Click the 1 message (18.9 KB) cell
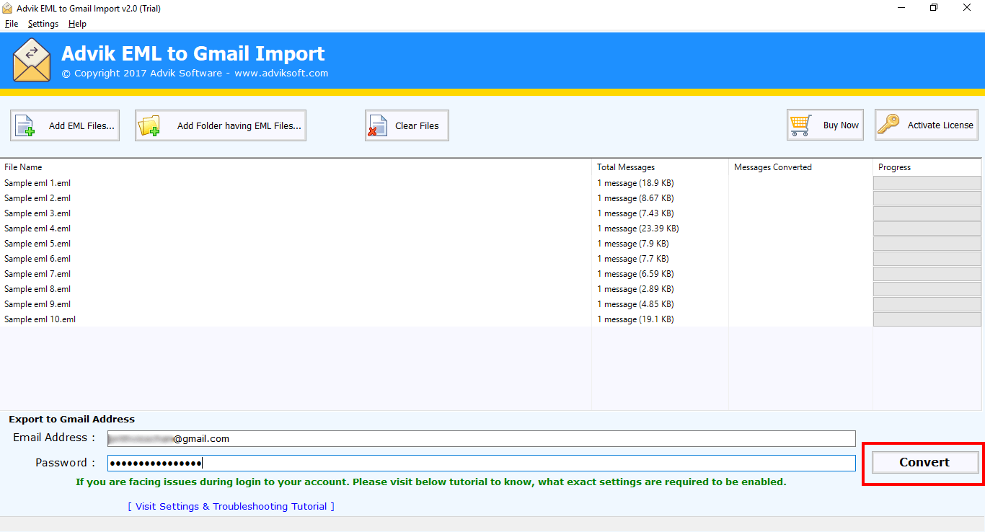 (x=635, y=183)
